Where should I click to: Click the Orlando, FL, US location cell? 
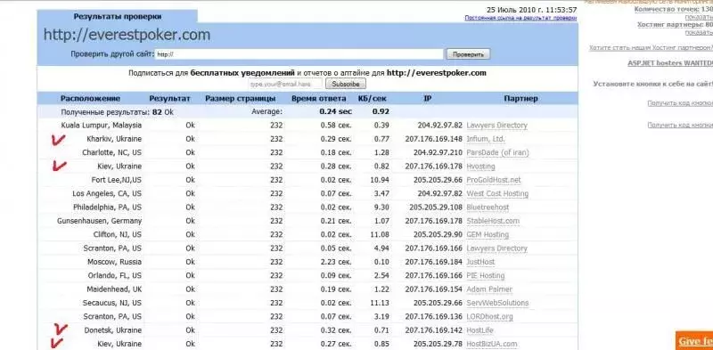click(116, 275)
